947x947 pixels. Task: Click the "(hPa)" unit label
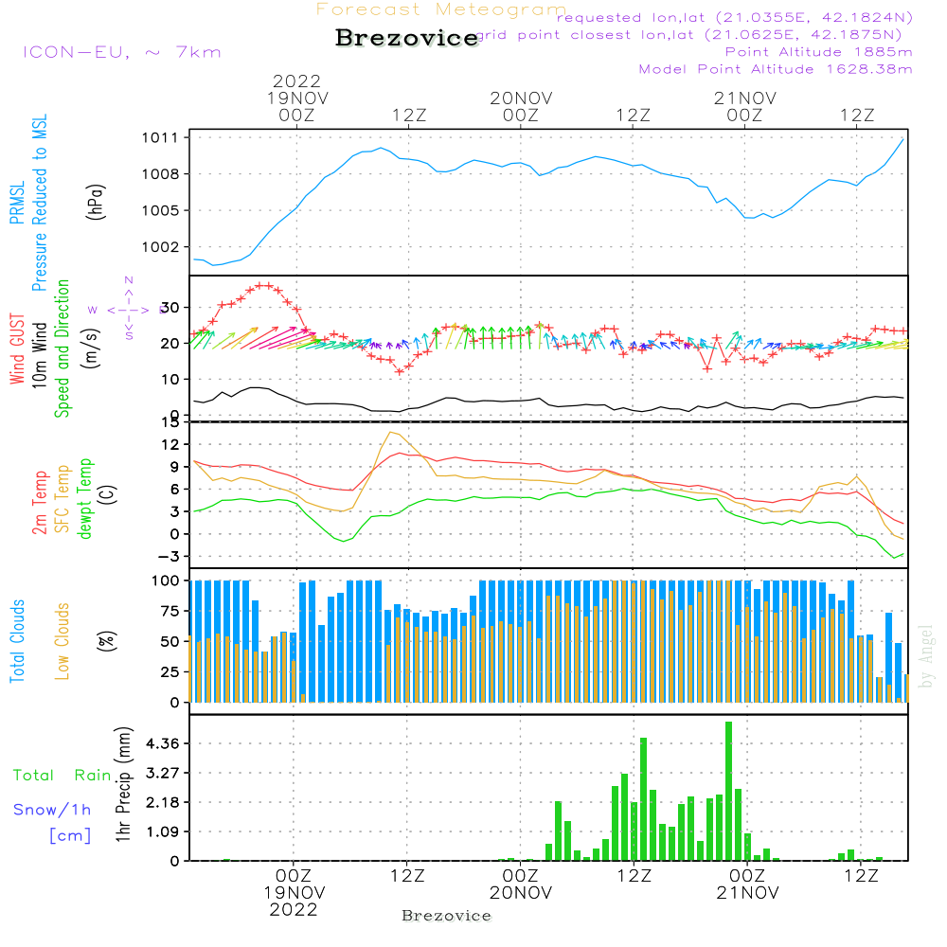pyautogui.click(x=96, y=202)
